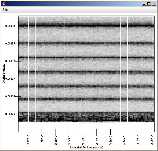Close the plot window
158x151 pixels.
(x=154, y=4)
